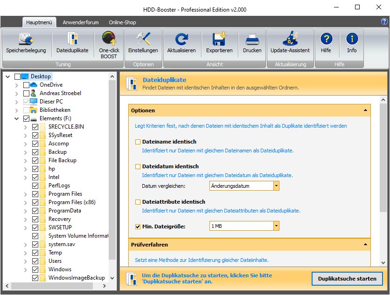The image size is (390, 295).
Task: Check the Desktop checkbox in tree
Action: pos(17,76)
